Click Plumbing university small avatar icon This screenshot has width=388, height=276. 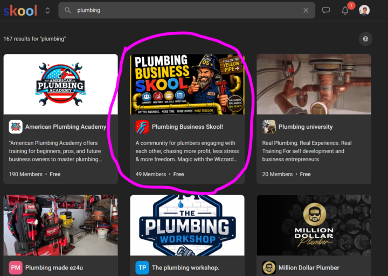(269, 127)
